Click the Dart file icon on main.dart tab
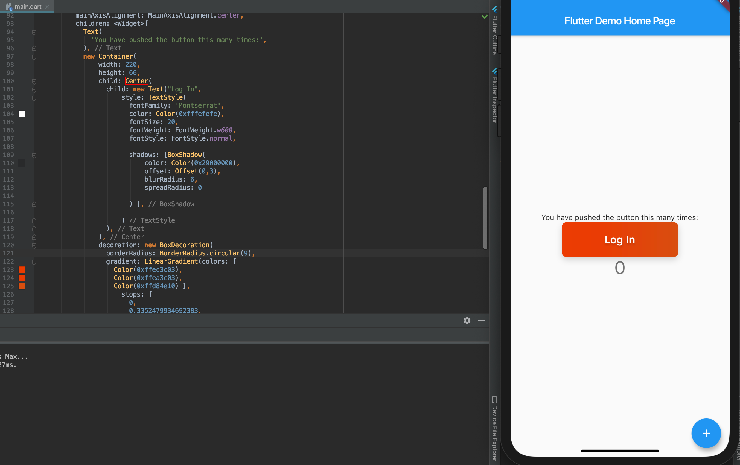740x465 pixels. (9, 7)
